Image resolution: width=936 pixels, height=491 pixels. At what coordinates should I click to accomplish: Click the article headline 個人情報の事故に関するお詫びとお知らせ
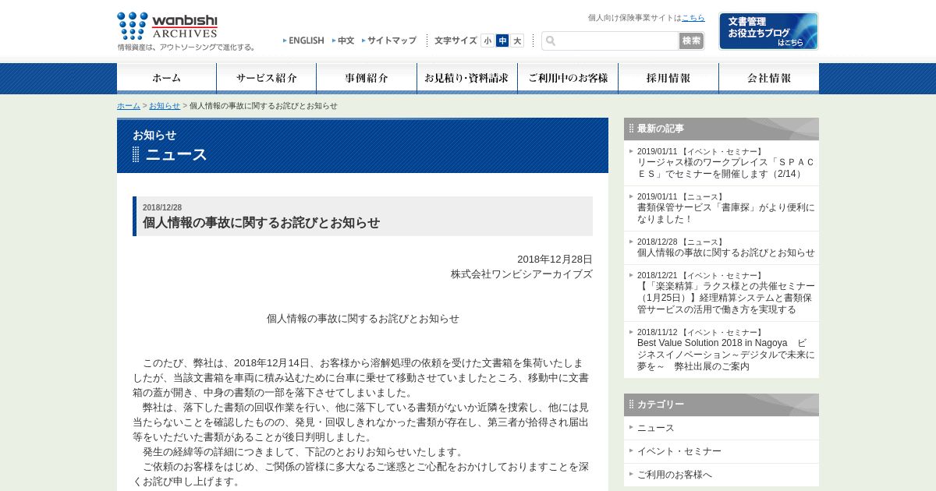[x=261, y=223]
